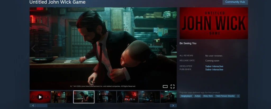
Task: Open the Saber Interactive publisher link
Action: point(214,69)
